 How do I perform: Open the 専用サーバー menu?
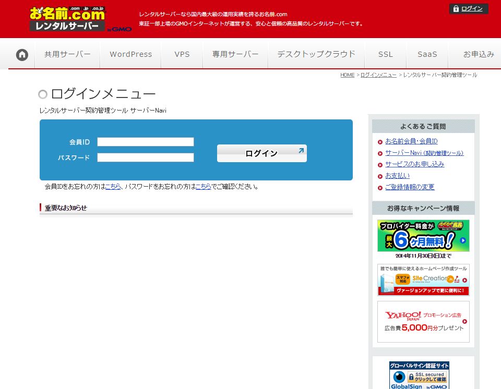click(x=235, y=54)
